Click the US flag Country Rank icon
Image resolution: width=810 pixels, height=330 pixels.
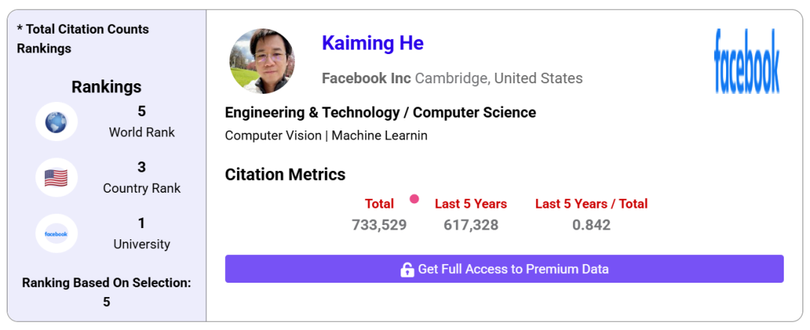pyautogui.click(x=56, y=178)
